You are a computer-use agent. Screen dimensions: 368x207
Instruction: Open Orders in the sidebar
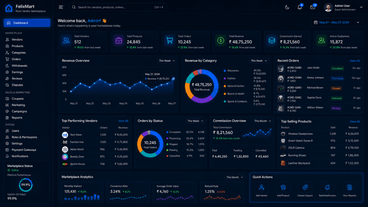pyautogui.click(x=16, y=59)
